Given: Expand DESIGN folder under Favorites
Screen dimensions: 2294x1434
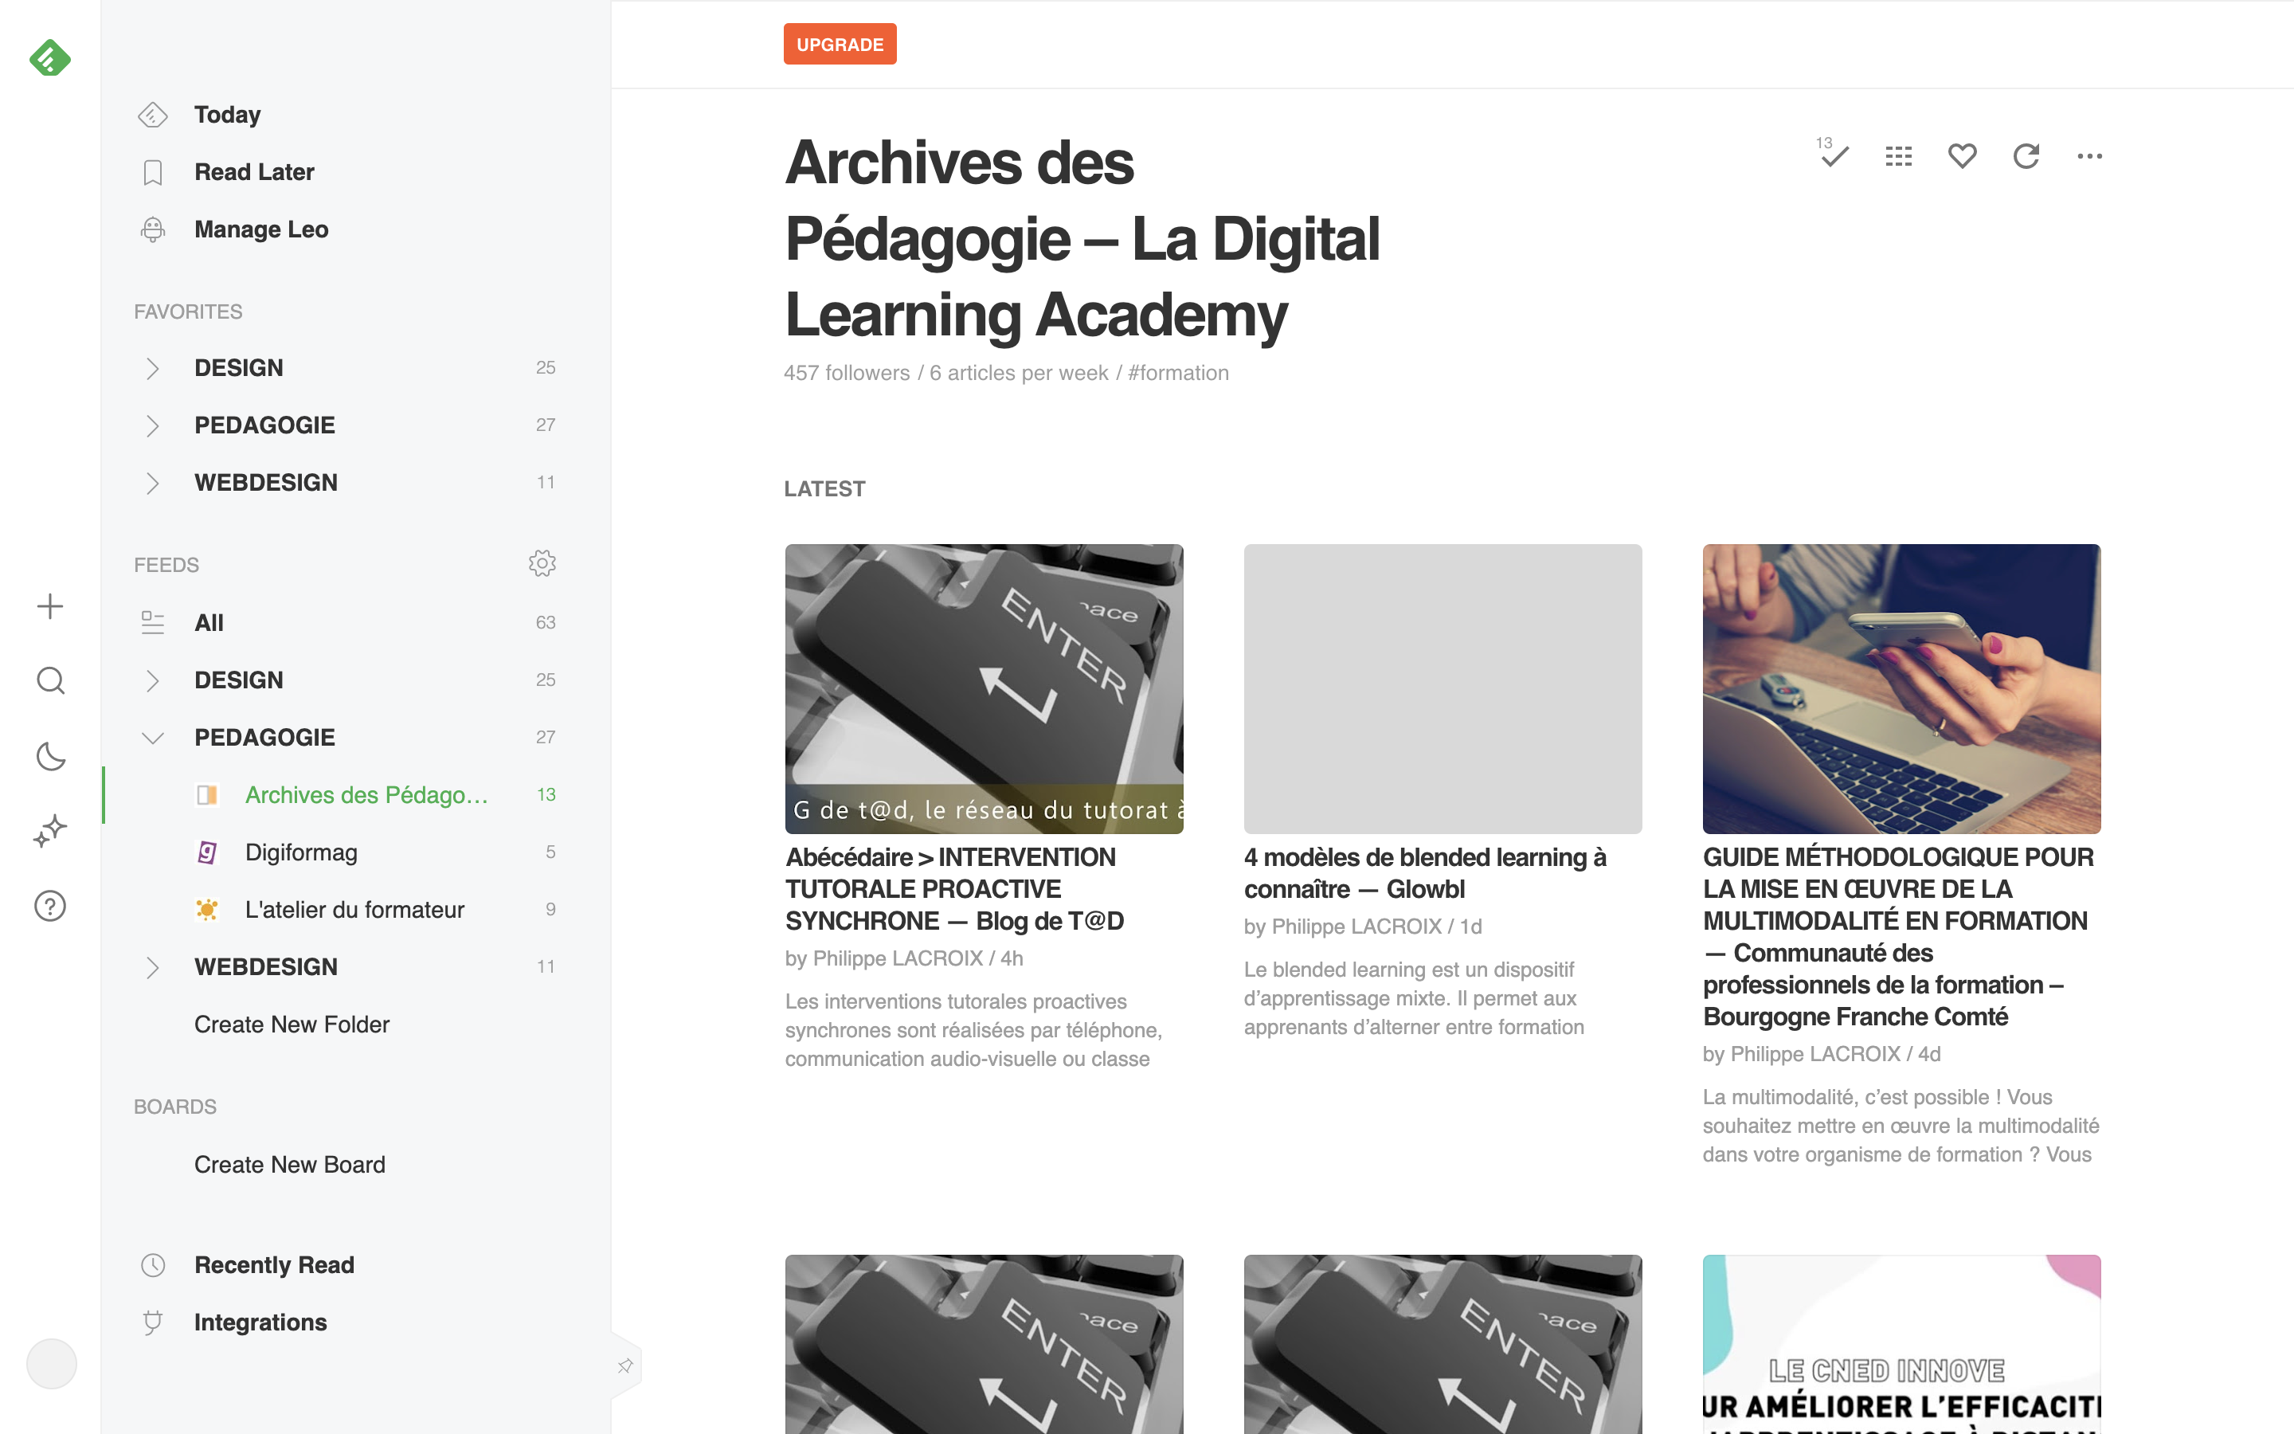Looking at the screenshot, I should click(151, 368).
